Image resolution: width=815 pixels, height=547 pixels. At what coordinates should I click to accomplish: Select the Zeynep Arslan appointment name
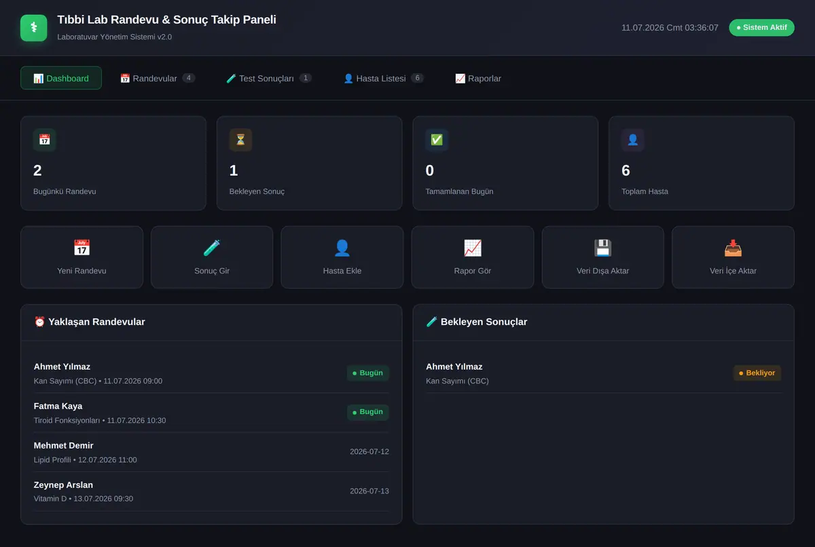coord(64,485)
